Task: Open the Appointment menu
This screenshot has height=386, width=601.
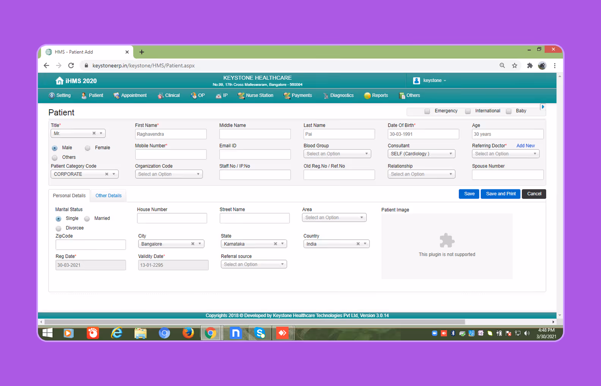Action: click(x=130, y=96)
